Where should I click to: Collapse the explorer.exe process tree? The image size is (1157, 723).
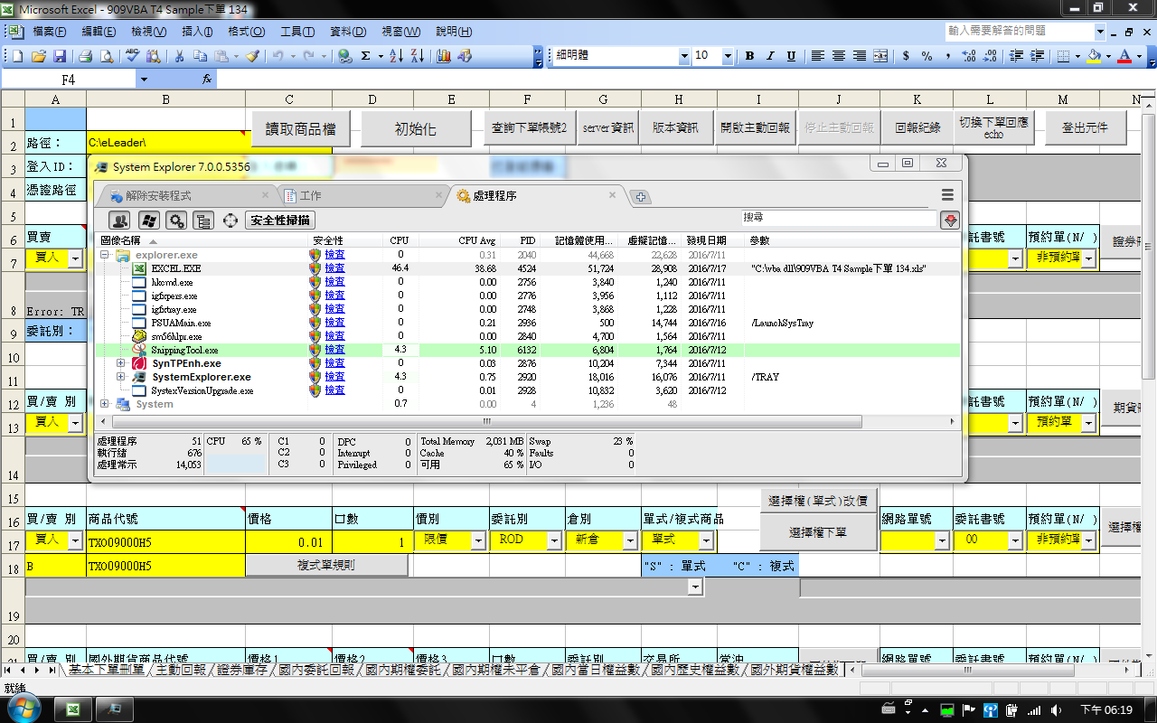pos(105,255)
